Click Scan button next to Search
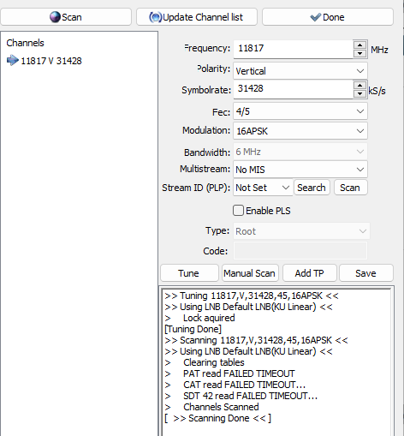Viewport: 404px width, 436px height. click(x=350, y=188)
